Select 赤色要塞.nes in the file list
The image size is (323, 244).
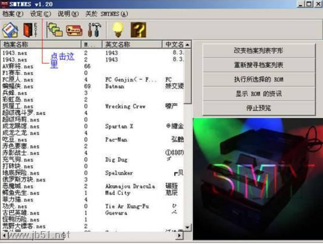click(x=21, y=147)
